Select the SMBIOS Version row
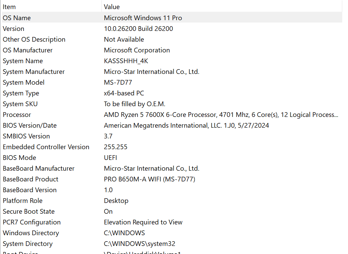348x254 pixels. (26, 136)
